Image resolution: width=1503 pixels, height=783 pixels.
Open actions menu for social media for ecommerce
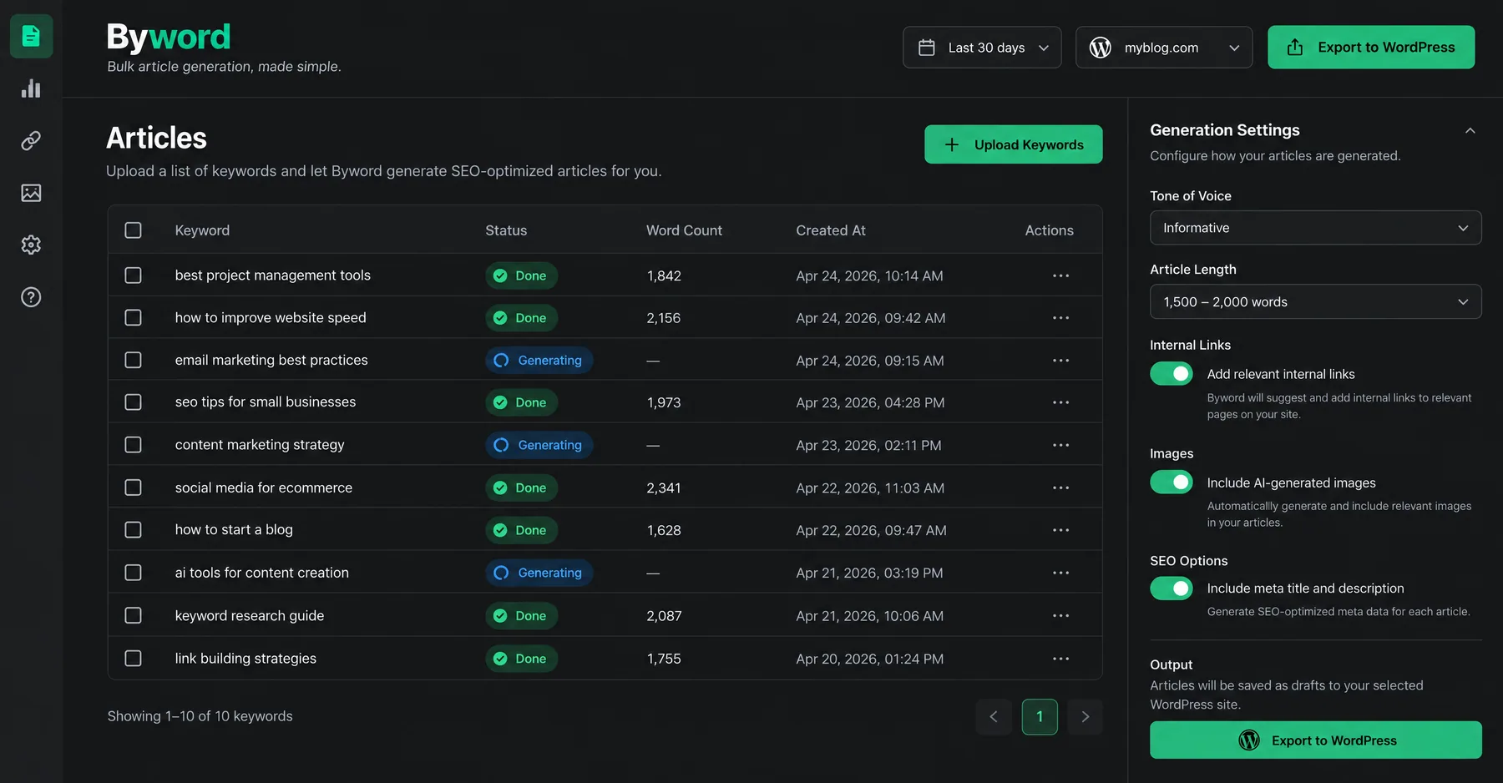coord(1060,487)
